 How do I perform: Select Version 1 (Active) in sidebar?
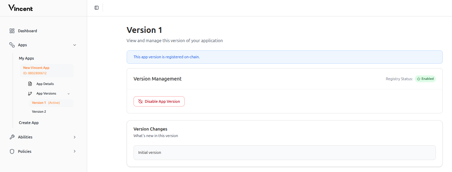pyautogui.click(x=51, y=103)
